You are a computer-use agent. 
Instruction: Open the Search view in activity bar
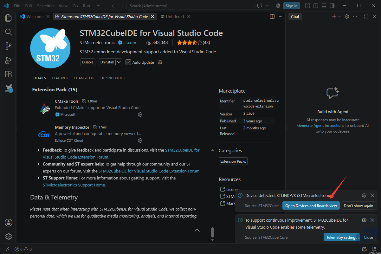click(x=9, y=32)
